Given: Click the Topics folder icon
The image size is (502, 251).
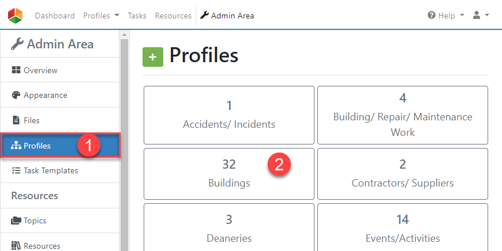Looking at the screenshot, I should [x=16, y=220].
